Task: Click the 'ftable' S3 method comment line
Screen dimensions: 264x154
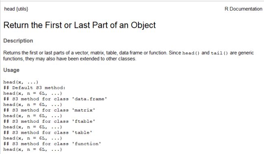Action: pyautogui.click(x=49, y=121)
